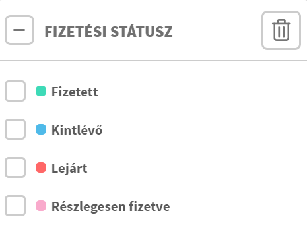Click the pink Részlegesen fizetve color dot

click(x=41, y=206)
